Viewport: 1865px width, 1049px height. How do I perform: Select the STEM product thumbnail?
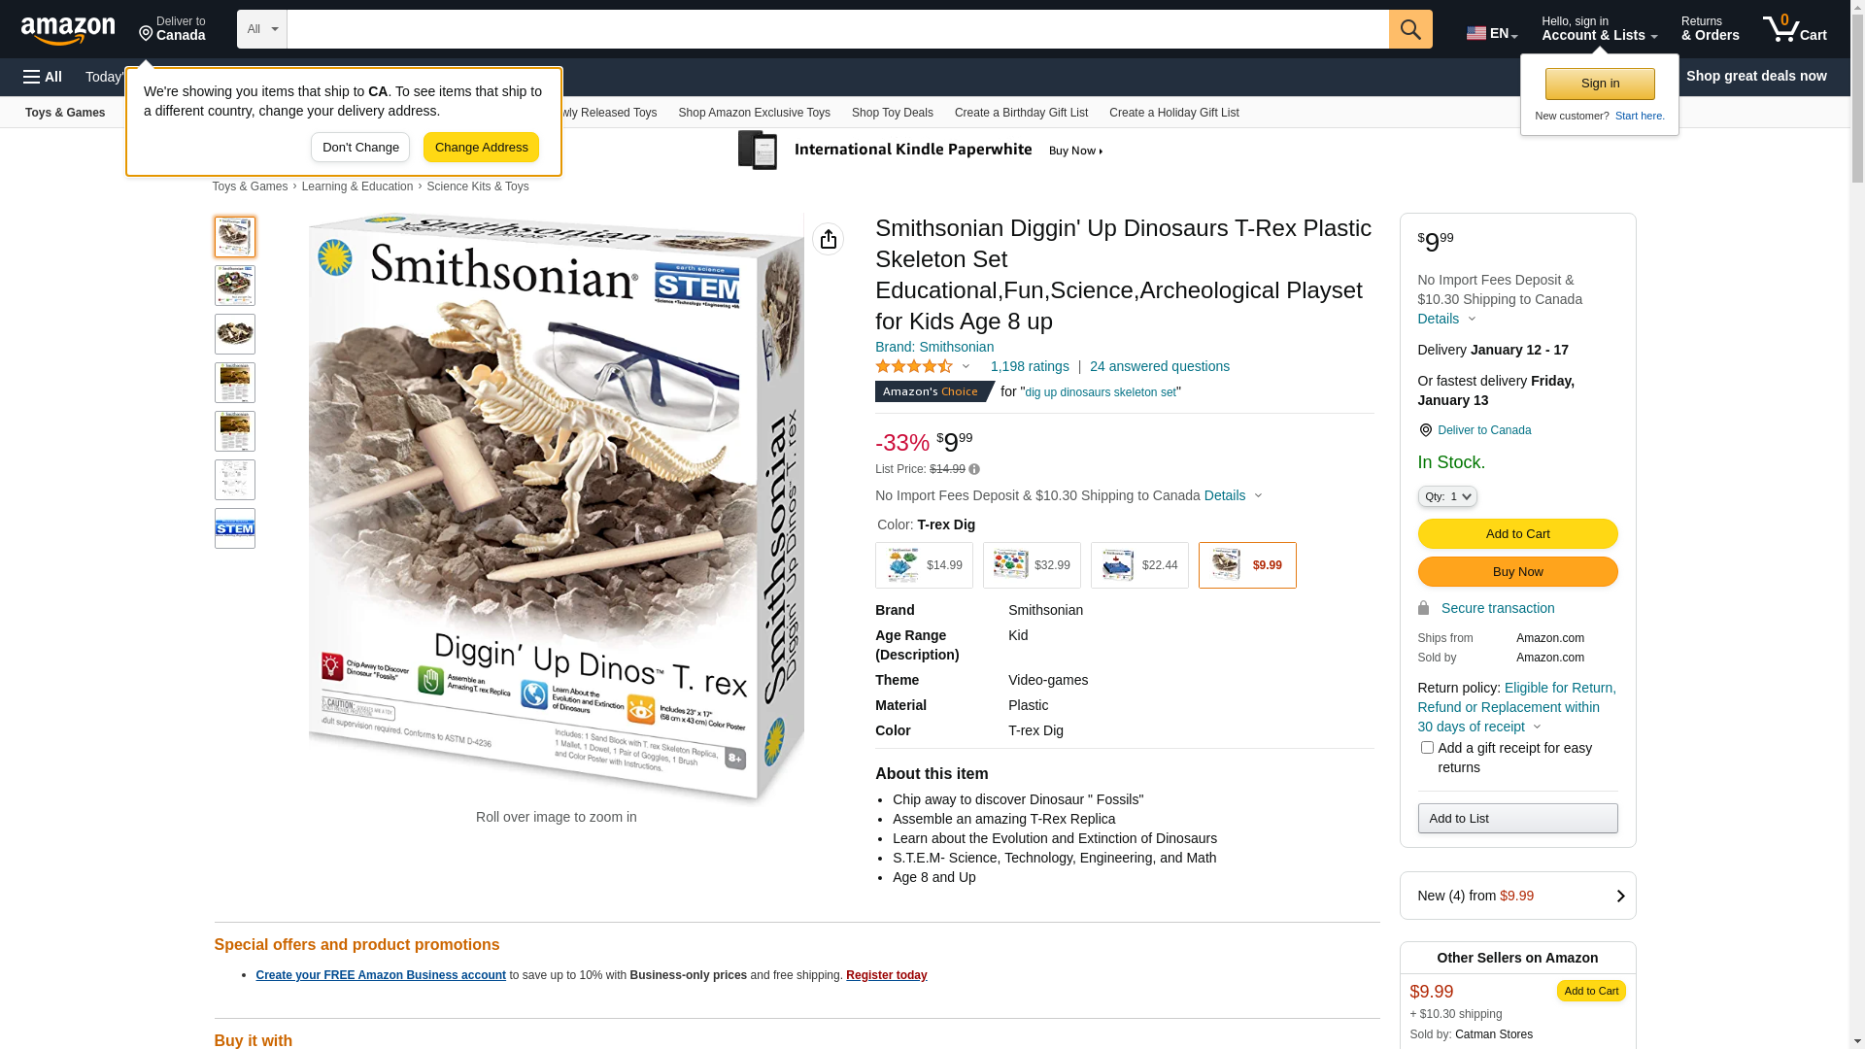[x=235, y=528]
